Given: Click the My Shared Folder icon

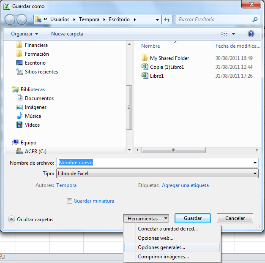Looking at the screenshot, I should pos(145,58).
